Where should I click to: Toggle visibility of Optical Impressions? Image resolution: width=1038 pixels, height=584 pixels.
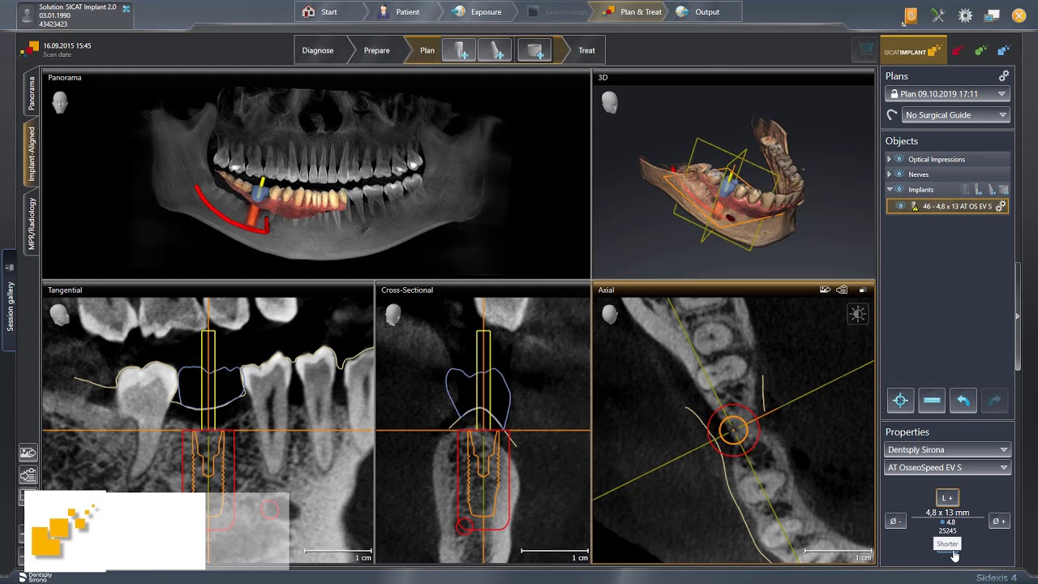coord(899,159)
